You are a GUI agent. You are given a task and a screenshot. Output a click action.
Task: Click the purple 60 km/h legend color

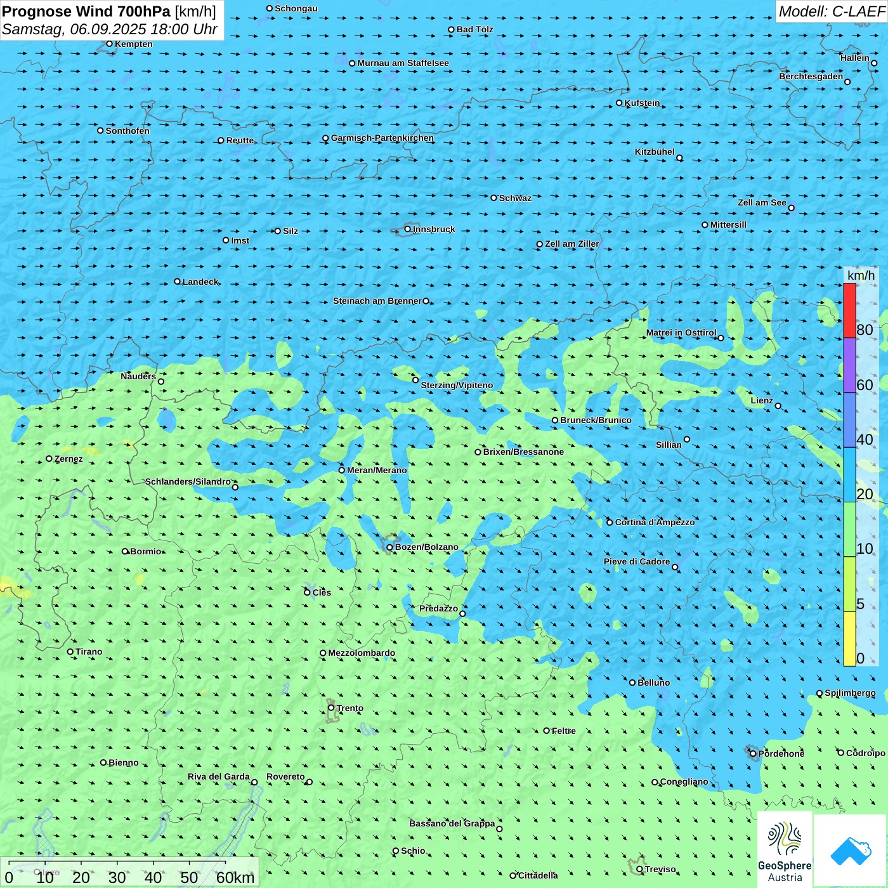click(x=849, y=365)
